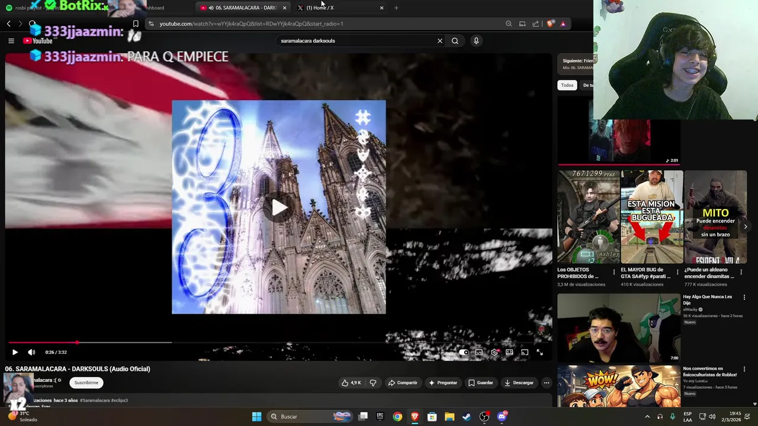Open the 'MITO' dinamitas short thumbnail
This screenshot has width=758, height=426.
coord(715,217)
